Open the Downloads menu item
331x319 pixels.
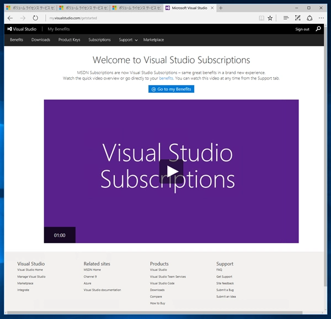pyautogui.click(x=41, y=40)
